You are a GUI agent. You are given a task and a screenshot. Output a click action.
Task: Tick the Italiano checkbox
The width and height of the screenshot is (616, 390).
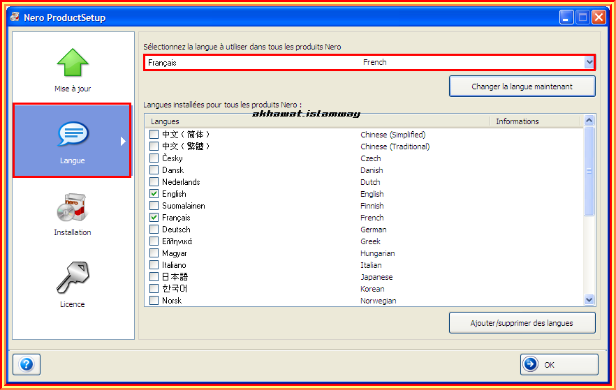(154, 265)
